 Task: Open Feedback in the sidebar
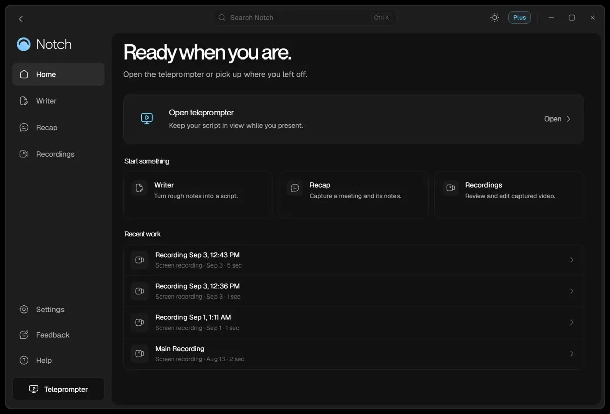coord(58,335)
